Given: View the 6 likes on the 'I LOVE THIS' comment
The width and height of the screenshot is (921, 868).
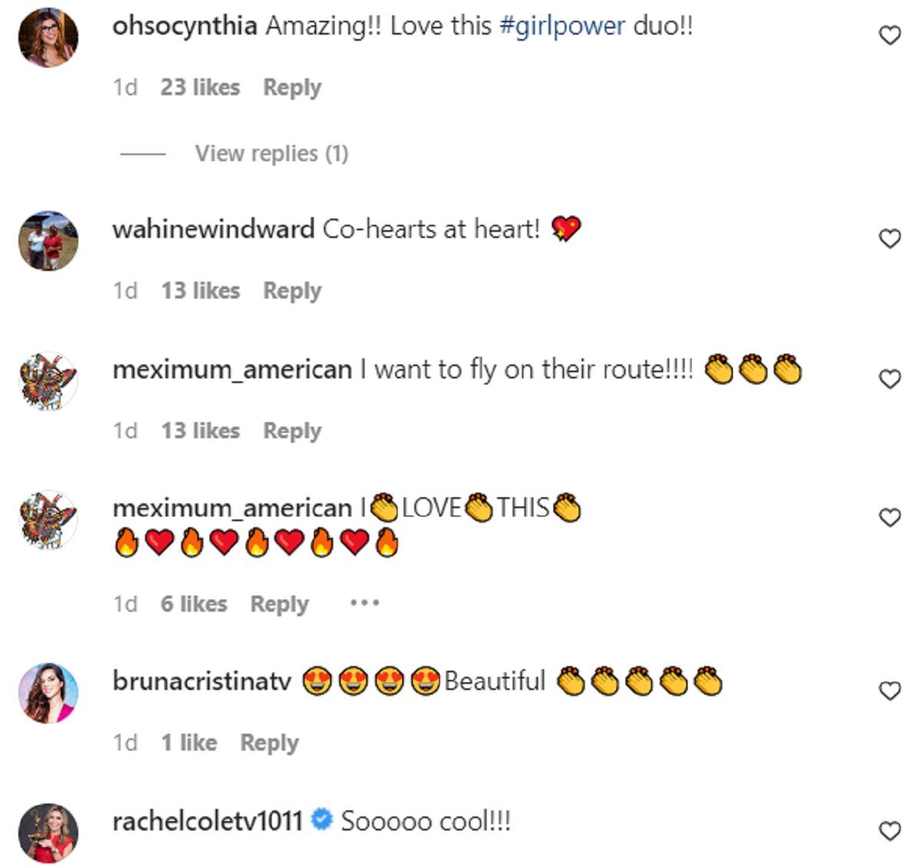Looking at the screenshot, I should tap(193, 604).
